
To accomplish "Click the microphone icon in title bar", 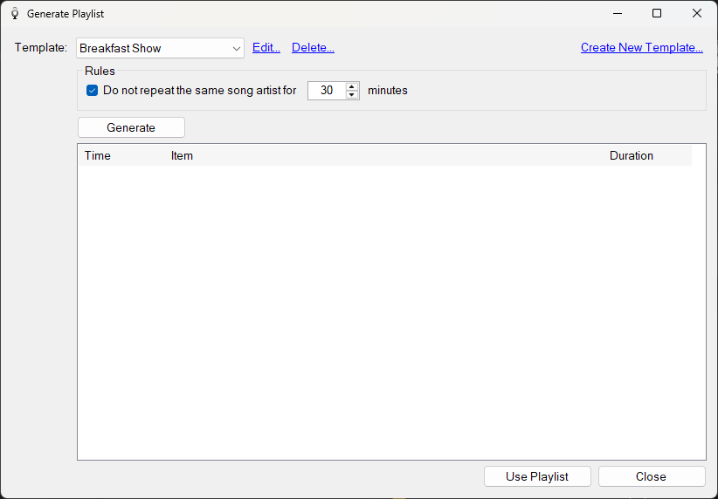I will (x=15, y=14).
